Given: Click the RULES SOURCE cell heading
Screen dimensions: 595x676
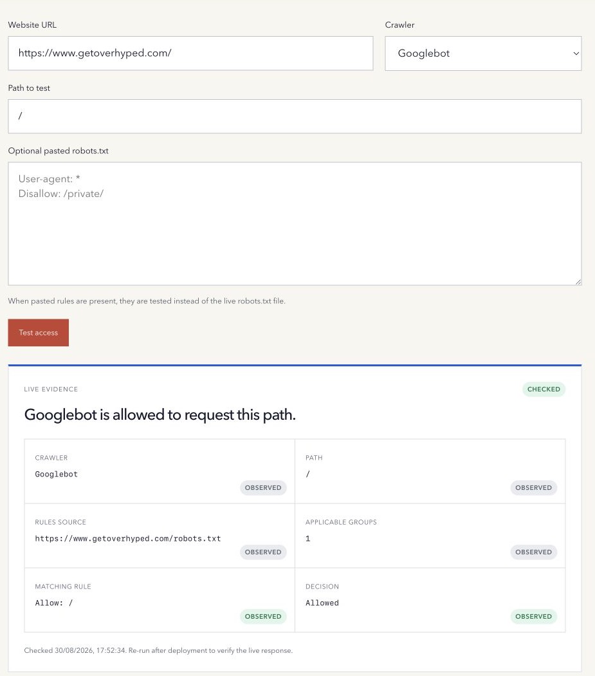Looking at the screenshot, I should [x=60, y=522].
